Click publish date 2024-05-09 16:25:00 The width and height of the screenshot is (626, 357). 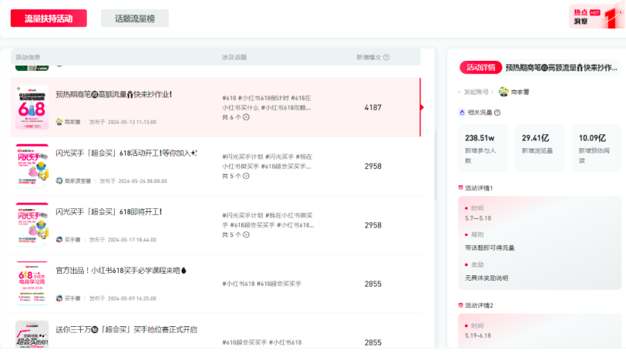point(132,298)
